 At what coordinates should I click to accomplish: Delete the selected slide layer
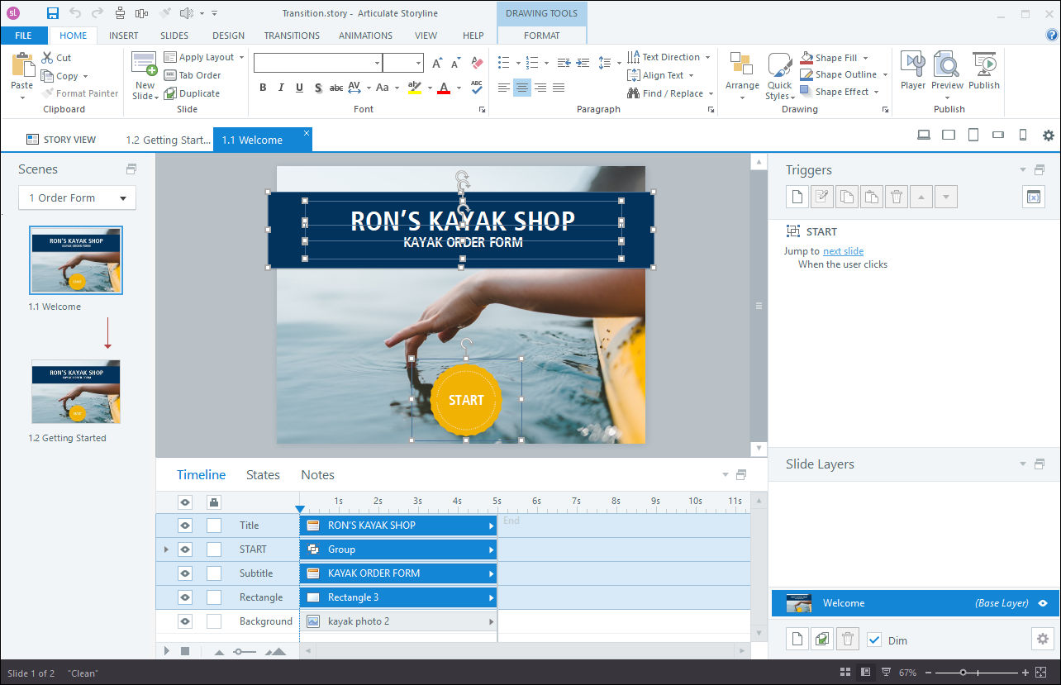pyautogui.click(x=847, y=639)
